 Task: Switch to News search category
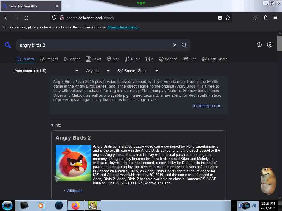click(x=93, y=59)
